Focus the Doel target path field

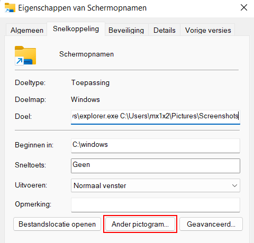coord(156,117)
